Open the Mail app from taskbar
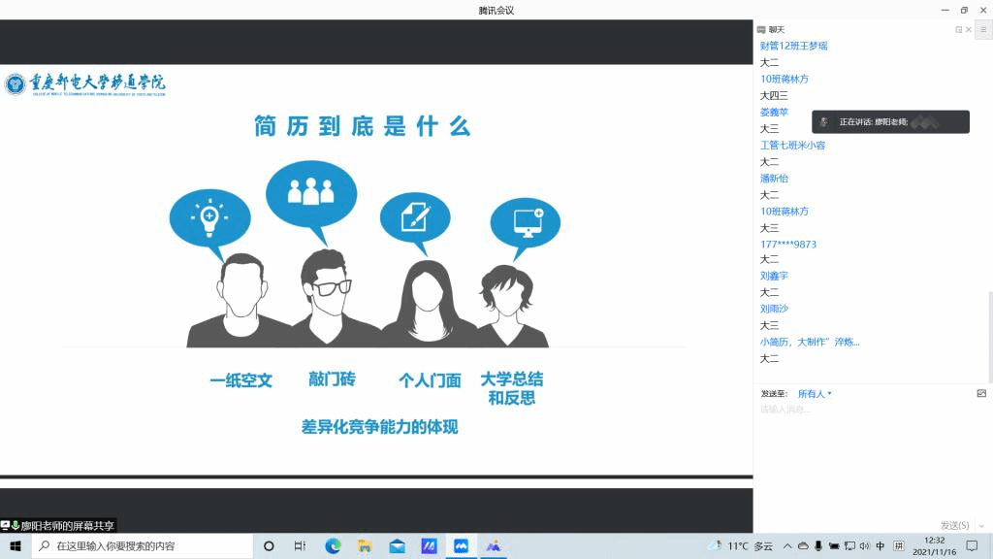The height and width of the screenshot is (559, 993). pos(397,546)
